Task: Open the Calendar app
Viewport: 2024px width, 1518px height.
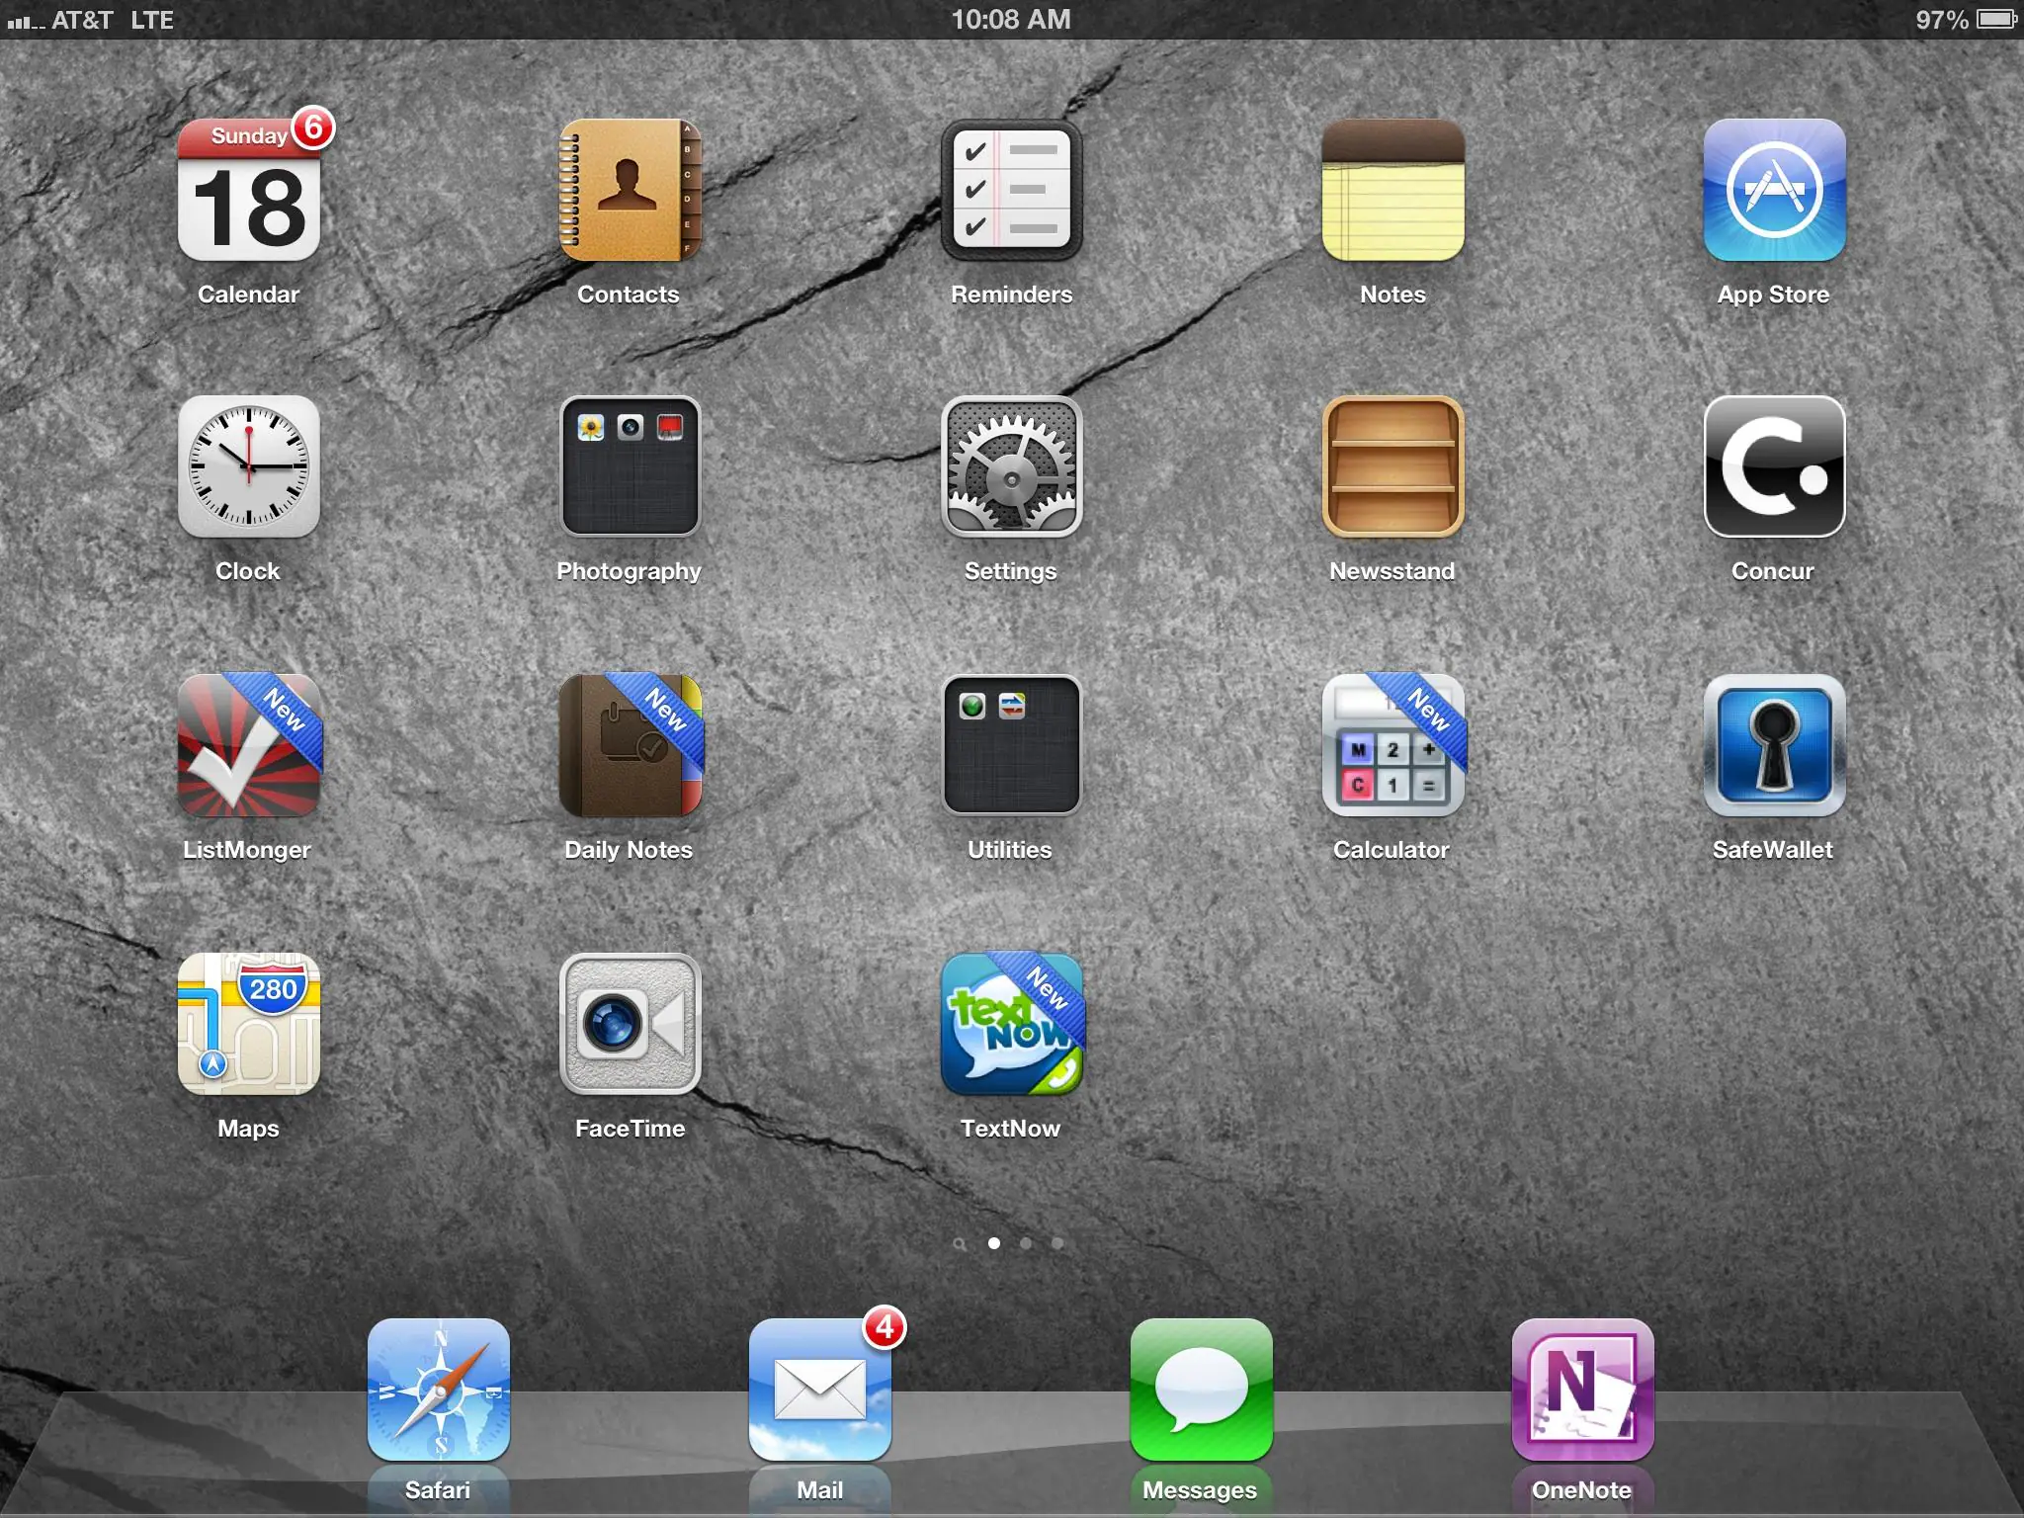Action: pyautogui.click(x=248, y=191)
